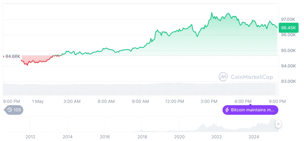This screenshot has width=304, height=141.
Task: Click the lightning bolt icon in the purple tag
Action: [227, 110]
